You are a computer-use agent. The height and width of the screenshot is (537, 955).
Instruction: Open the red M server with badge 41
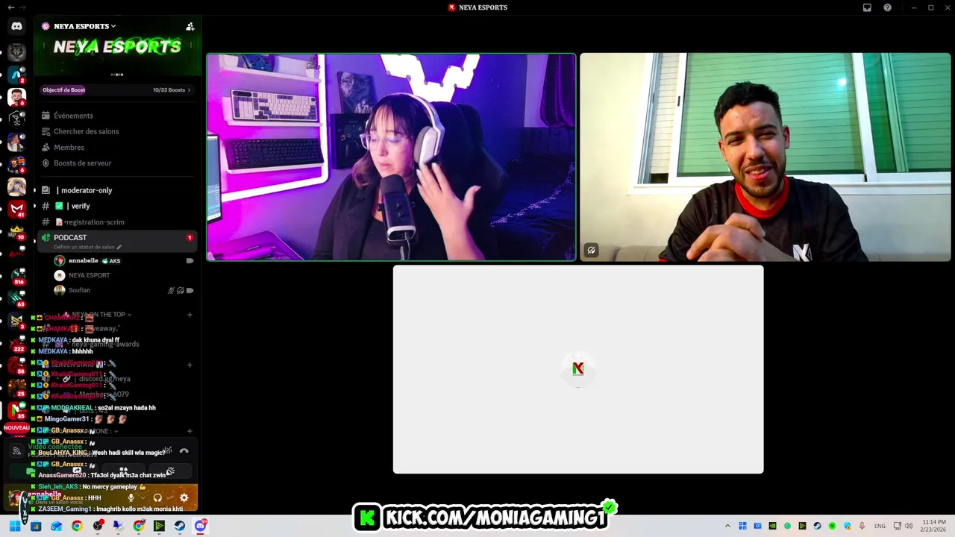pyautogui.click(x=16, y=210)
